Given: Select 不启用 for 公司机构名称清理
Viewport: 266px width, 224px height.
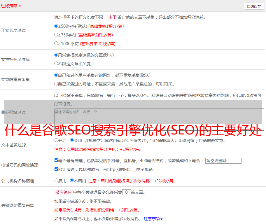Looking at the screenshot, I should point(72,181).
